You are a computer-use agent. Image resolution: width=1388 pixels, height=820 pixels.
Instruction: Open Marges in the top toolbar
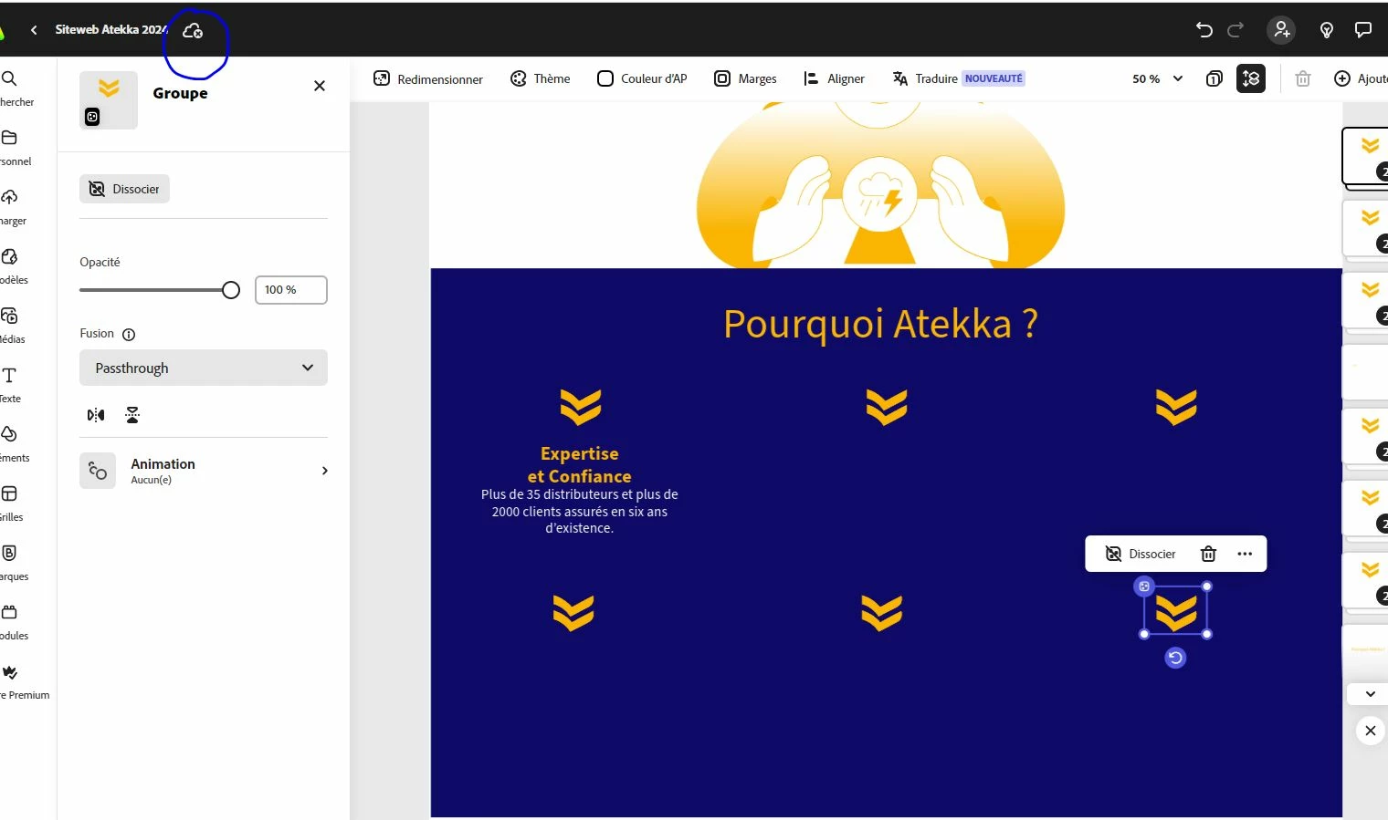[745, 78]
